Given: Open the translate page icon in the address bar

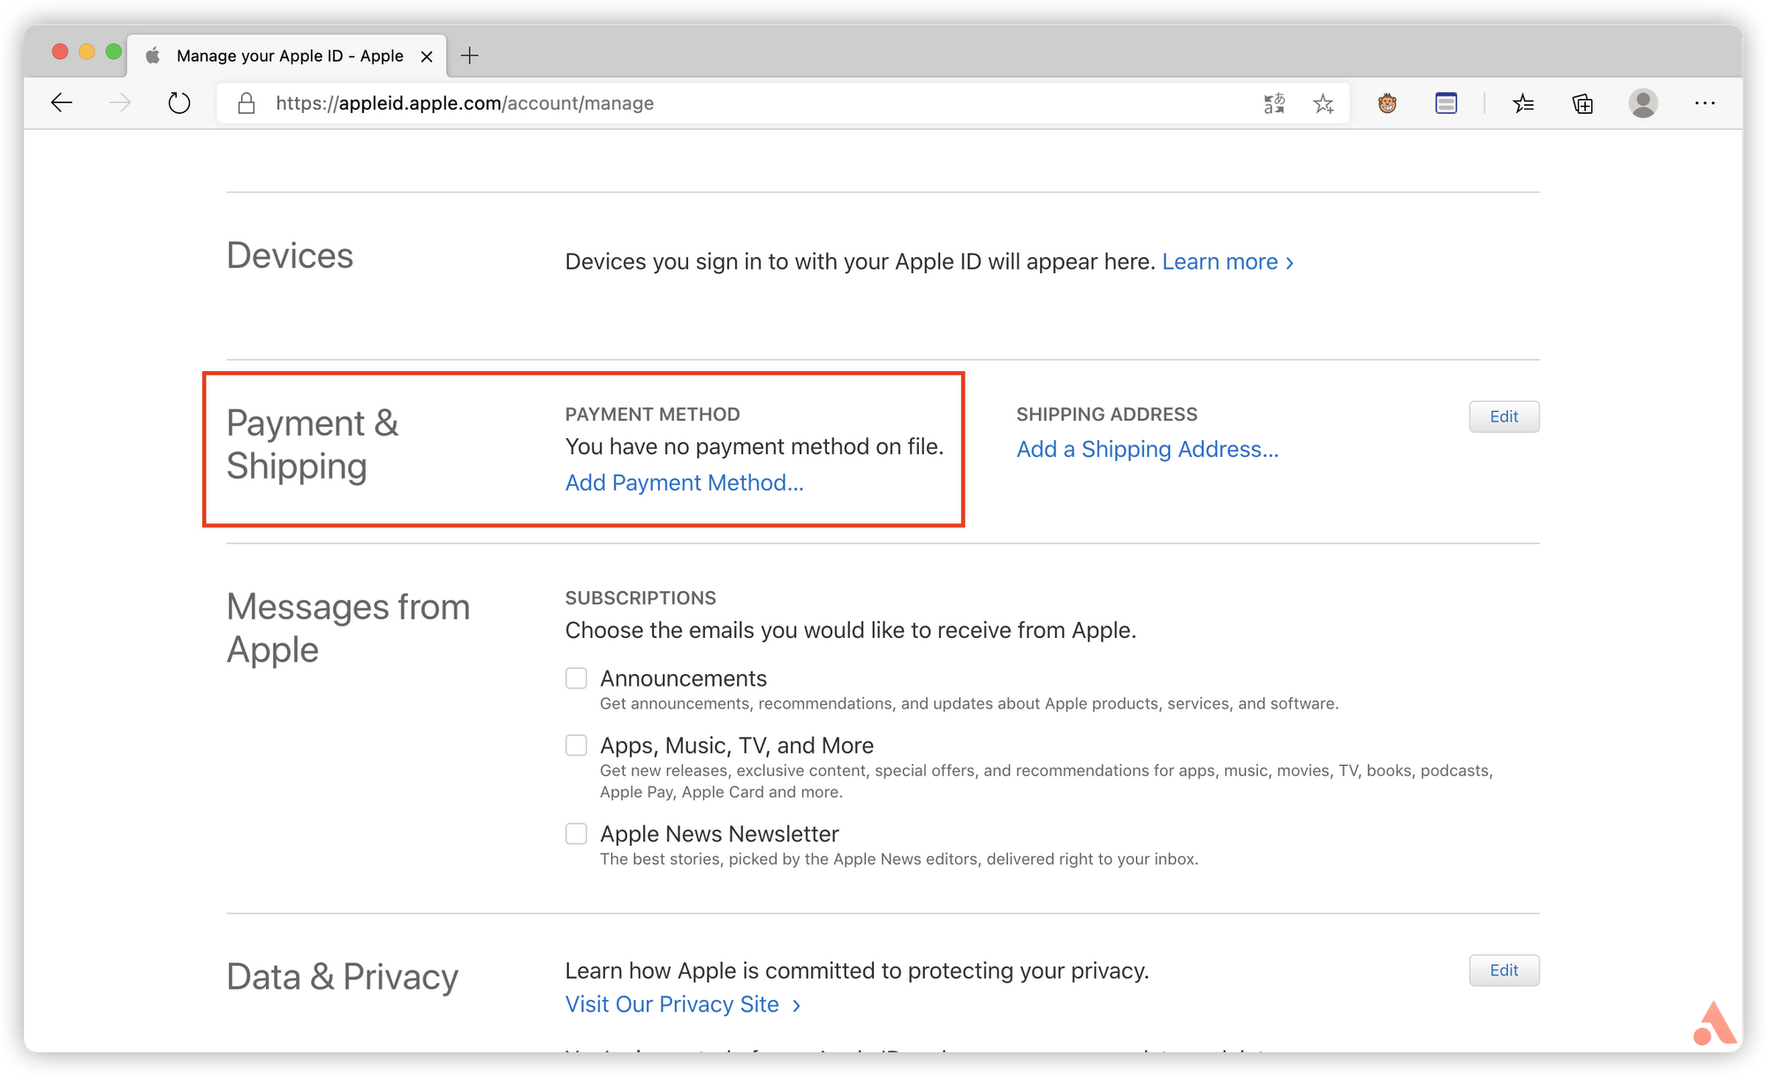Looking at the screenshot, I should (x=1274, y=102).
